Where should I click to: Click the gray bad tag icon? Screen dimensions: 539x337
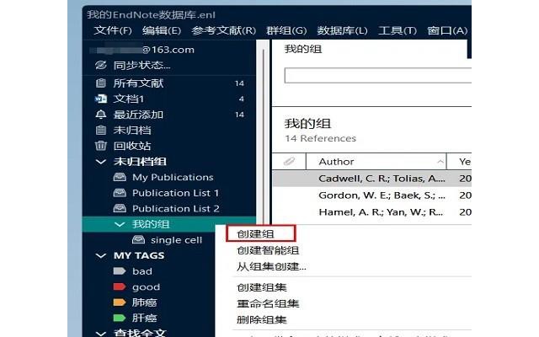(120, 271)
